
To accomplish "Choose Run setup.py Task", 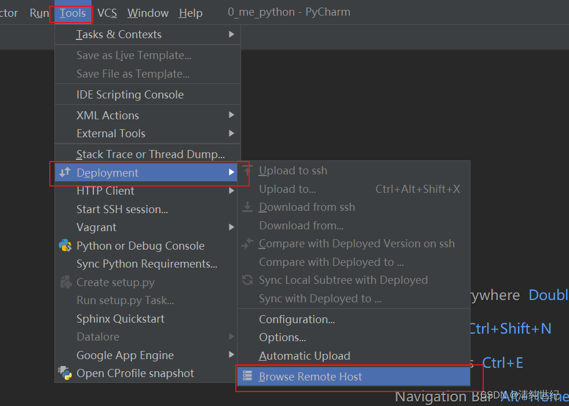I will point(146,301).
